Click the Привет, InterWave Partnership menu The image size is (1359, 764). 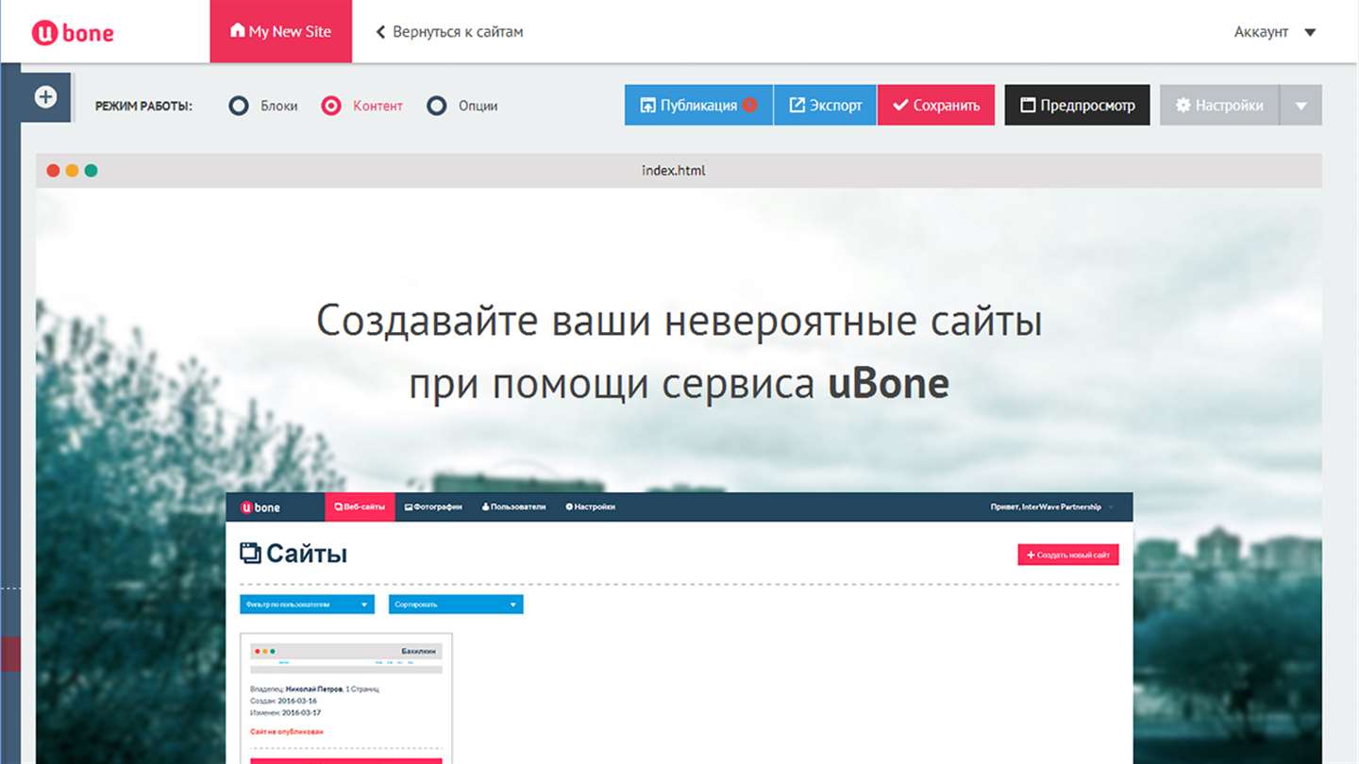coord(1051,507)
